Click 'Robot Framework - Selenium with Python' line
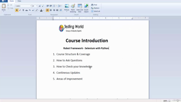The height and width of the screenshot is (102, 181). (86, 48)
